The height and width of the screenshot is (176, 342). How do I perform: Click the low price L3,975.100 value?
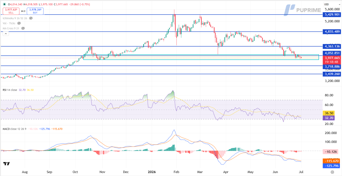click(x=45, y=4)
